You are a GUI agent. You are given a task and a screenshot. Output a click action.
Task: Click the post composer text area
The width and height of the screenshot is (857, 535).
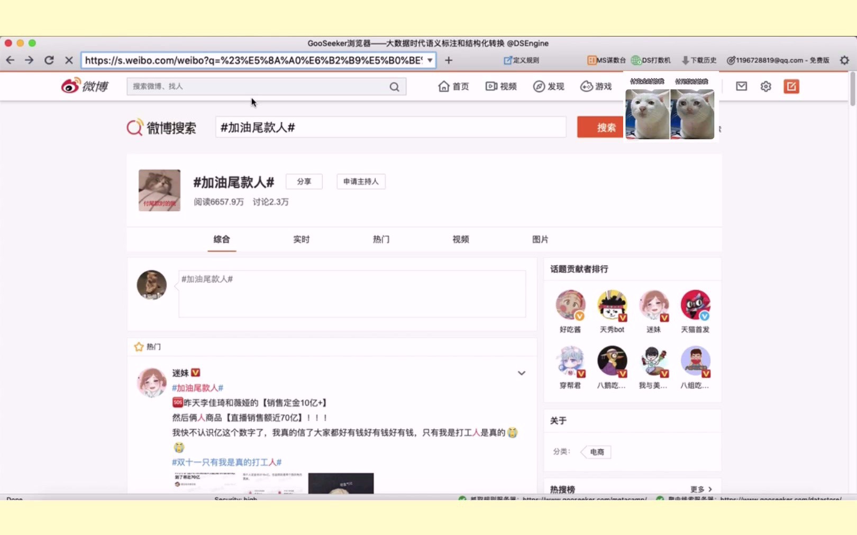(352, 294)
